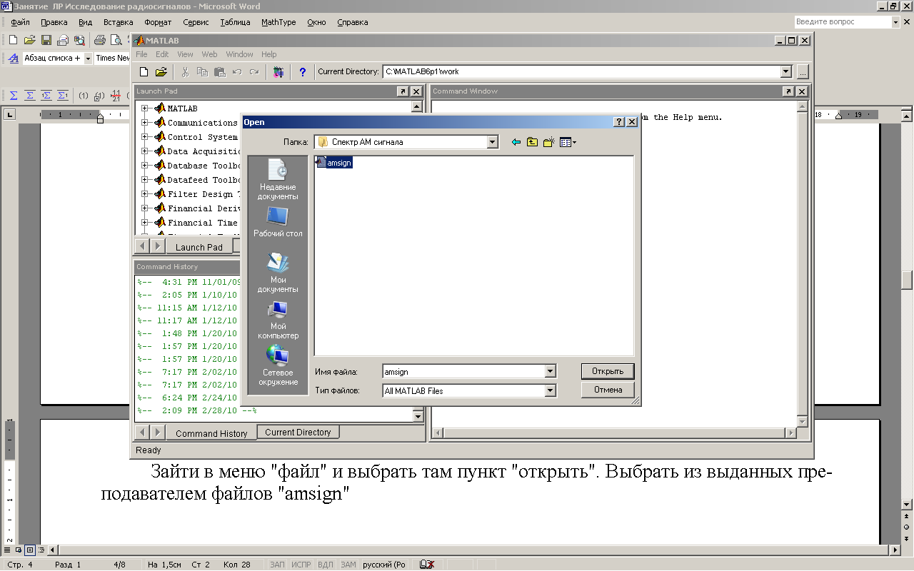
Task: Click question mark help button in Open dialog
Action: pyautogui.click(x=619, y=122)
